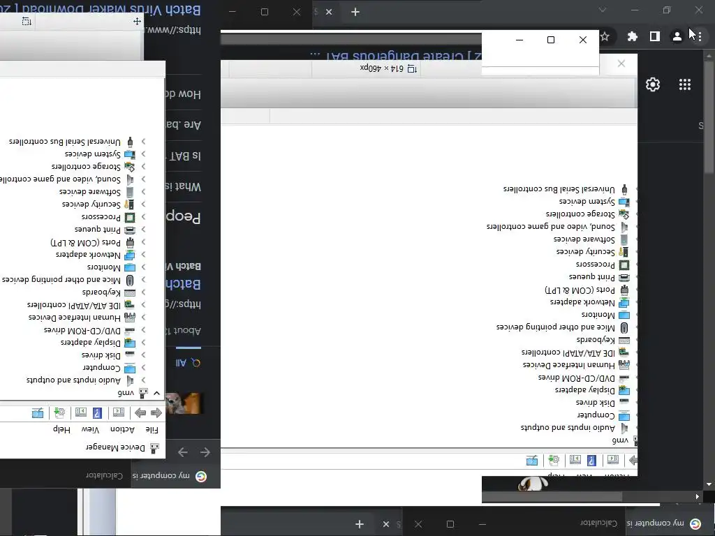Click the rectangular snip mode icon
Image resolution: width=715 pixels, height=536 pixels.
27,22
